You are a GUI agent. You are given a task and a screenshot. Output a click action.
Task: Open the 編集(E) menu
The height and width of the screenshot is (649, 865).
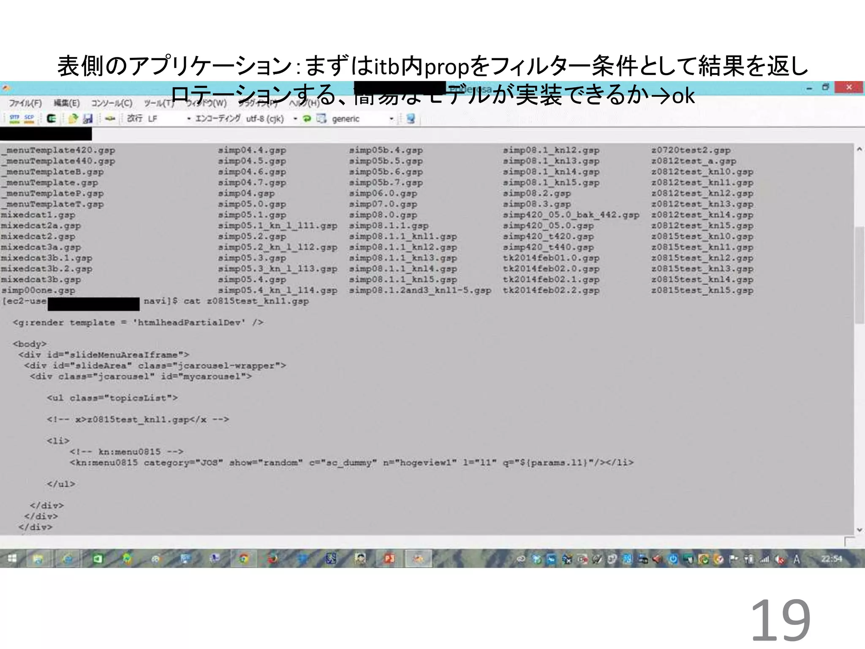[67, 103]
